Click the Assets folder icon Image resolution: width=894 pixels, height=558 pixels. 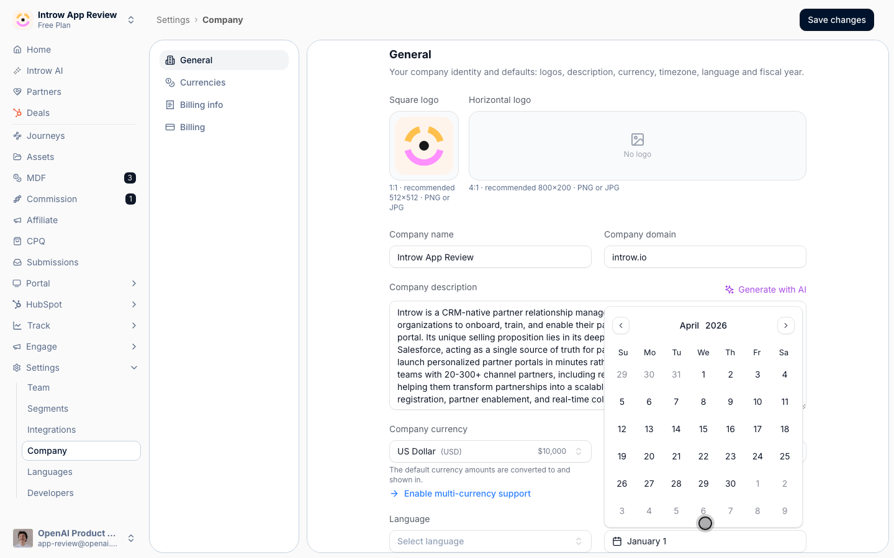(x=17, y=157)
